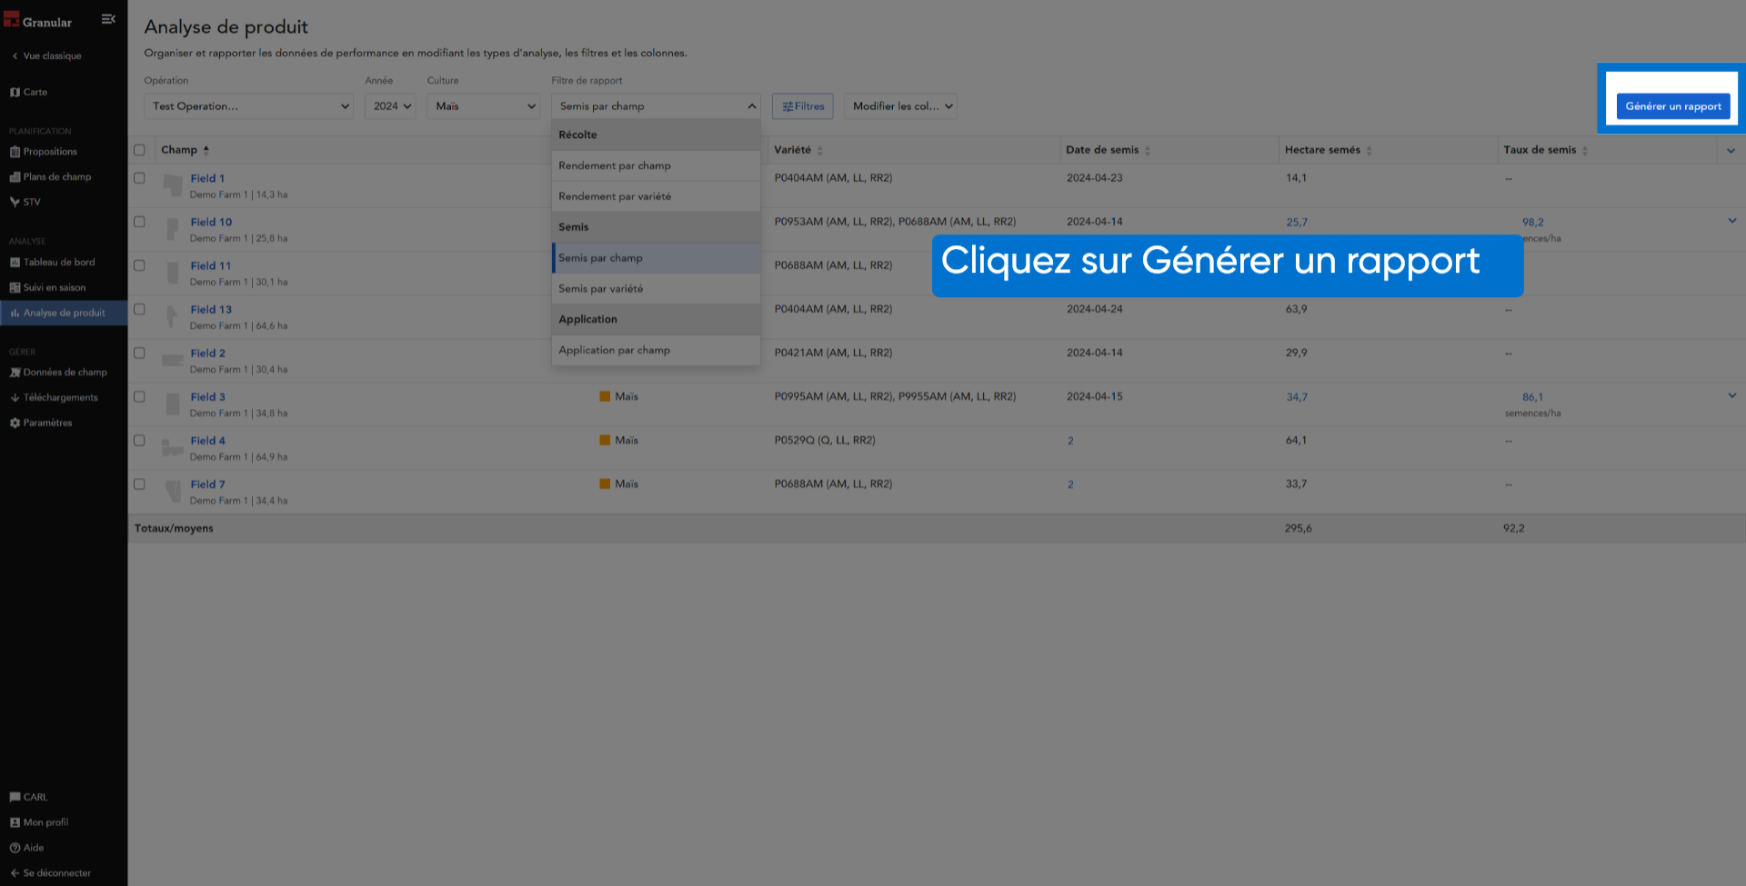Sort by the Champ column arrow
Image resolution: width=1746 pixels, height=886 pixels.
click(206, 150)
